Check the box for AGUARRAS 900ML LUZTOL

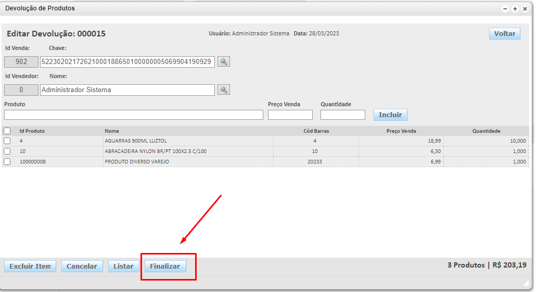[x=7, y=141]
